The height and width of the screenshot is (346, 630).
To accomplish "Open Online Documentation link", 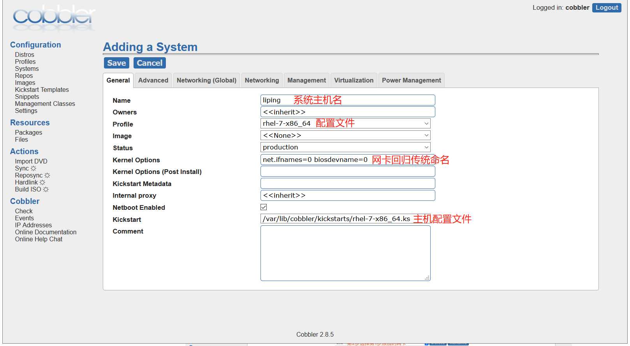I will coord(46,232).
